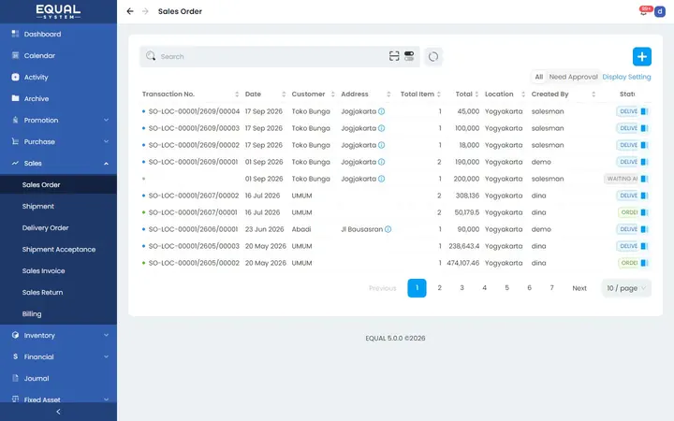Click the blue plus add button
The height and width of the screenshot is (421, 674).
642,57
